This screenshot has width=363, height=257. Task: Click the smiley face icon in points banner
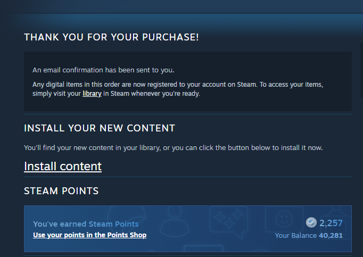pos(284,219)
